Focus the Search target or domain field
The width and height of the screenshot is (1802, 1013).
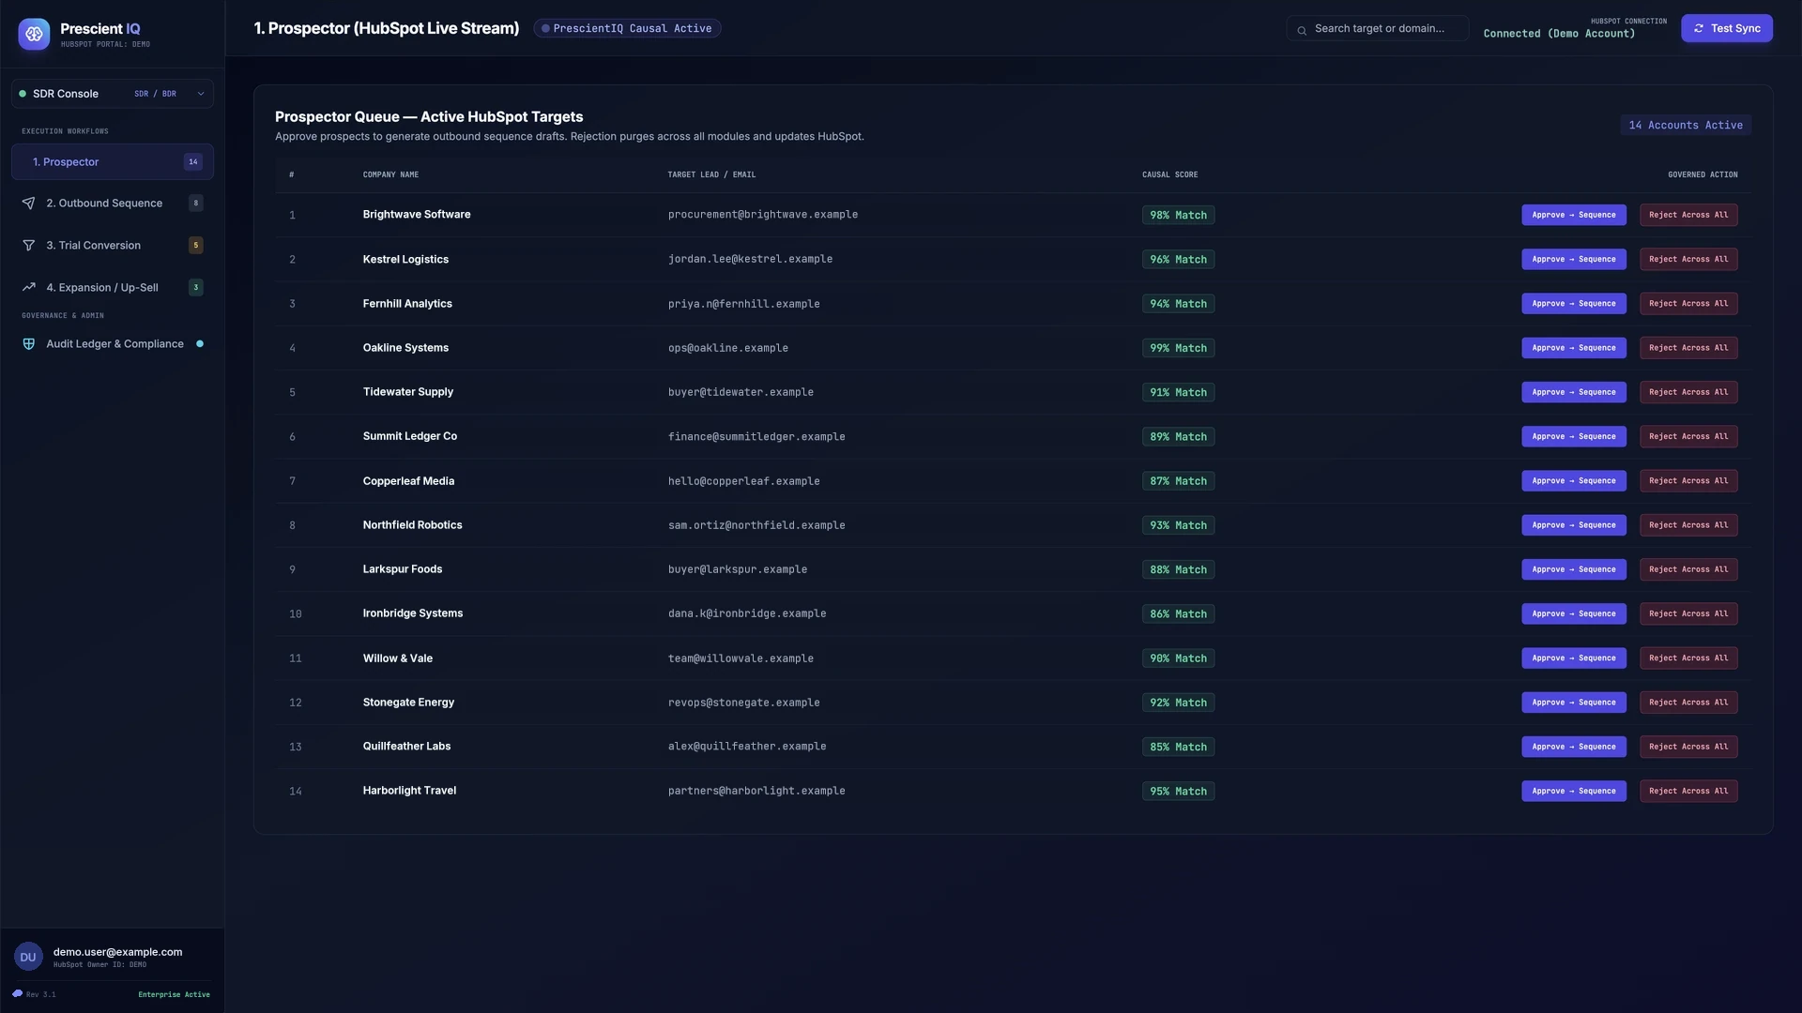1378,28
